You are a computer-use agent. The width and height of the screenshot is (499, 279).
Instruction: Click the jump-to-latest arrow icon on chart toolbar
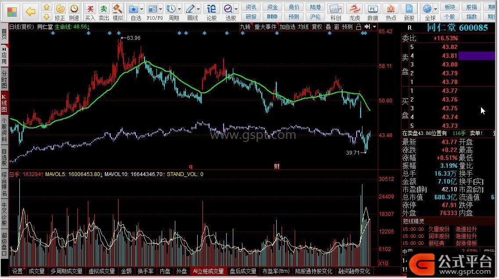click(367, 27)
